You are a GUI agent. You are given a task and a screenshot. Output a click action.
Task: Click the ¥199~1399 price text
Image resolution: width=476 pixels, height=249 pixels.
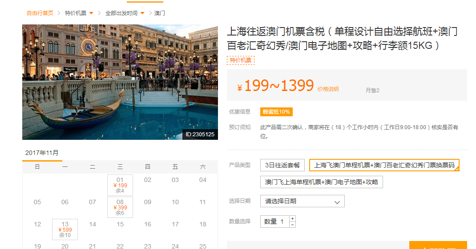click(x=276, y=86)
